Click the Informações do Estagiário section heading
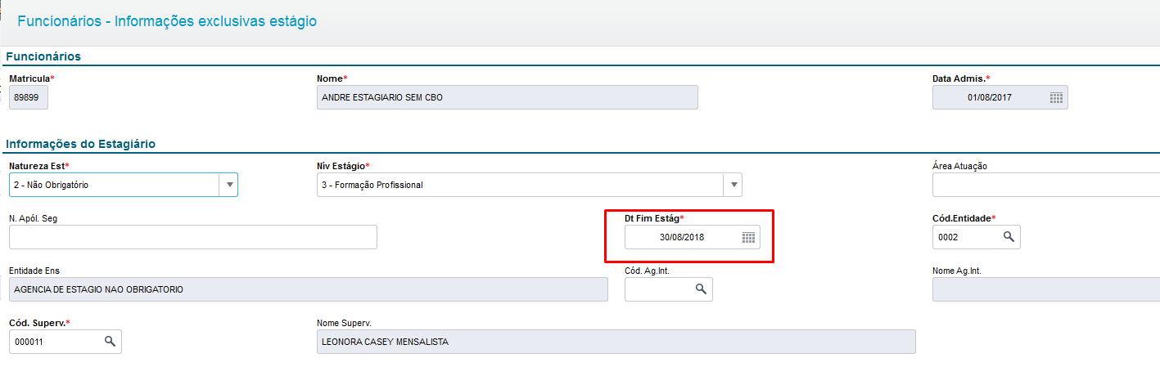 pyautogui.click(x=81, y=144)
